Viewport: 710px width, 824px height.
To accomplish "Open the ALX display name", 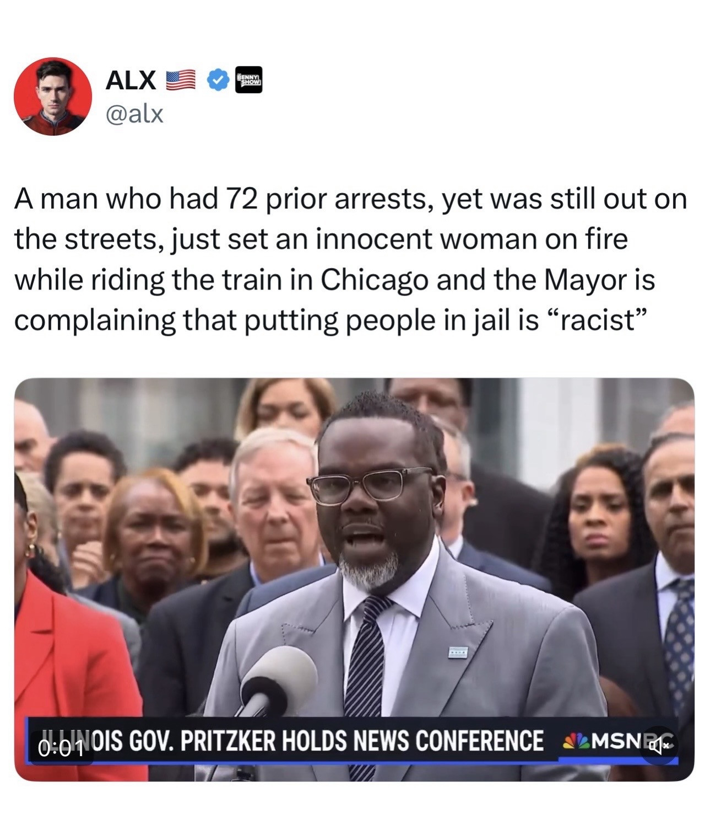I will point(131,81).
